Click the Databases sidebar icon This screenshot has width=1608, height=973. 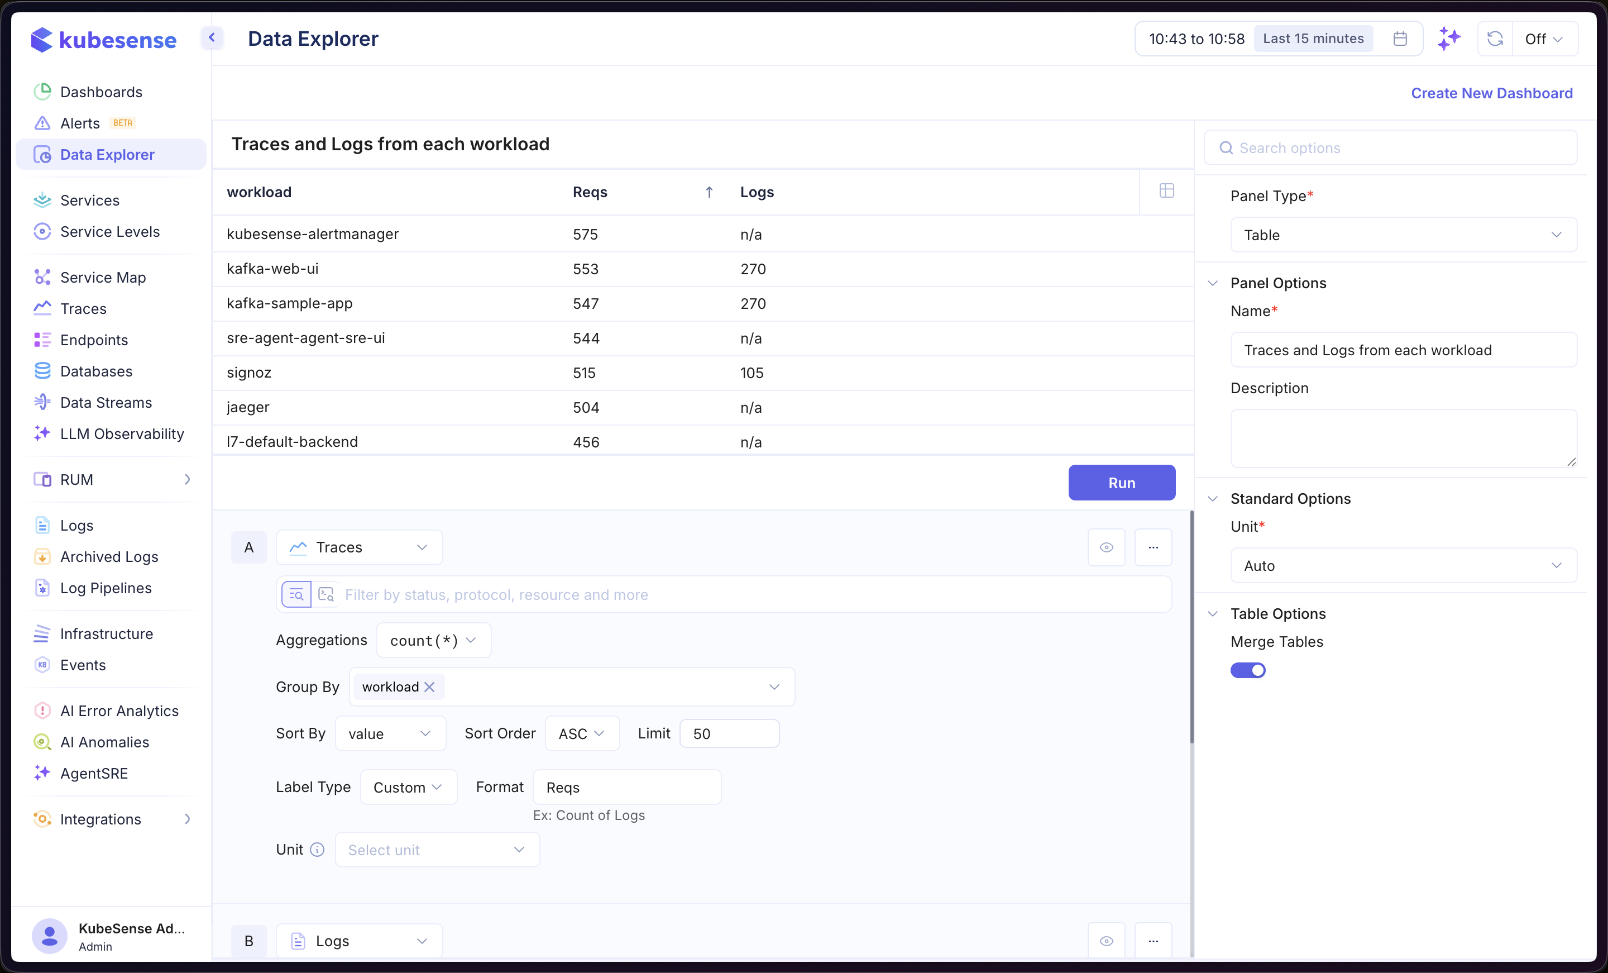(x=42, y=371)
